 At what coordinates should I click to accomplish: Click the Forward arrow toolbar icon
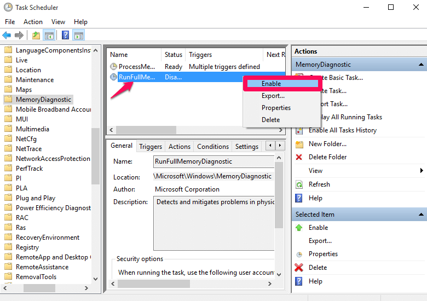(19, 36)
